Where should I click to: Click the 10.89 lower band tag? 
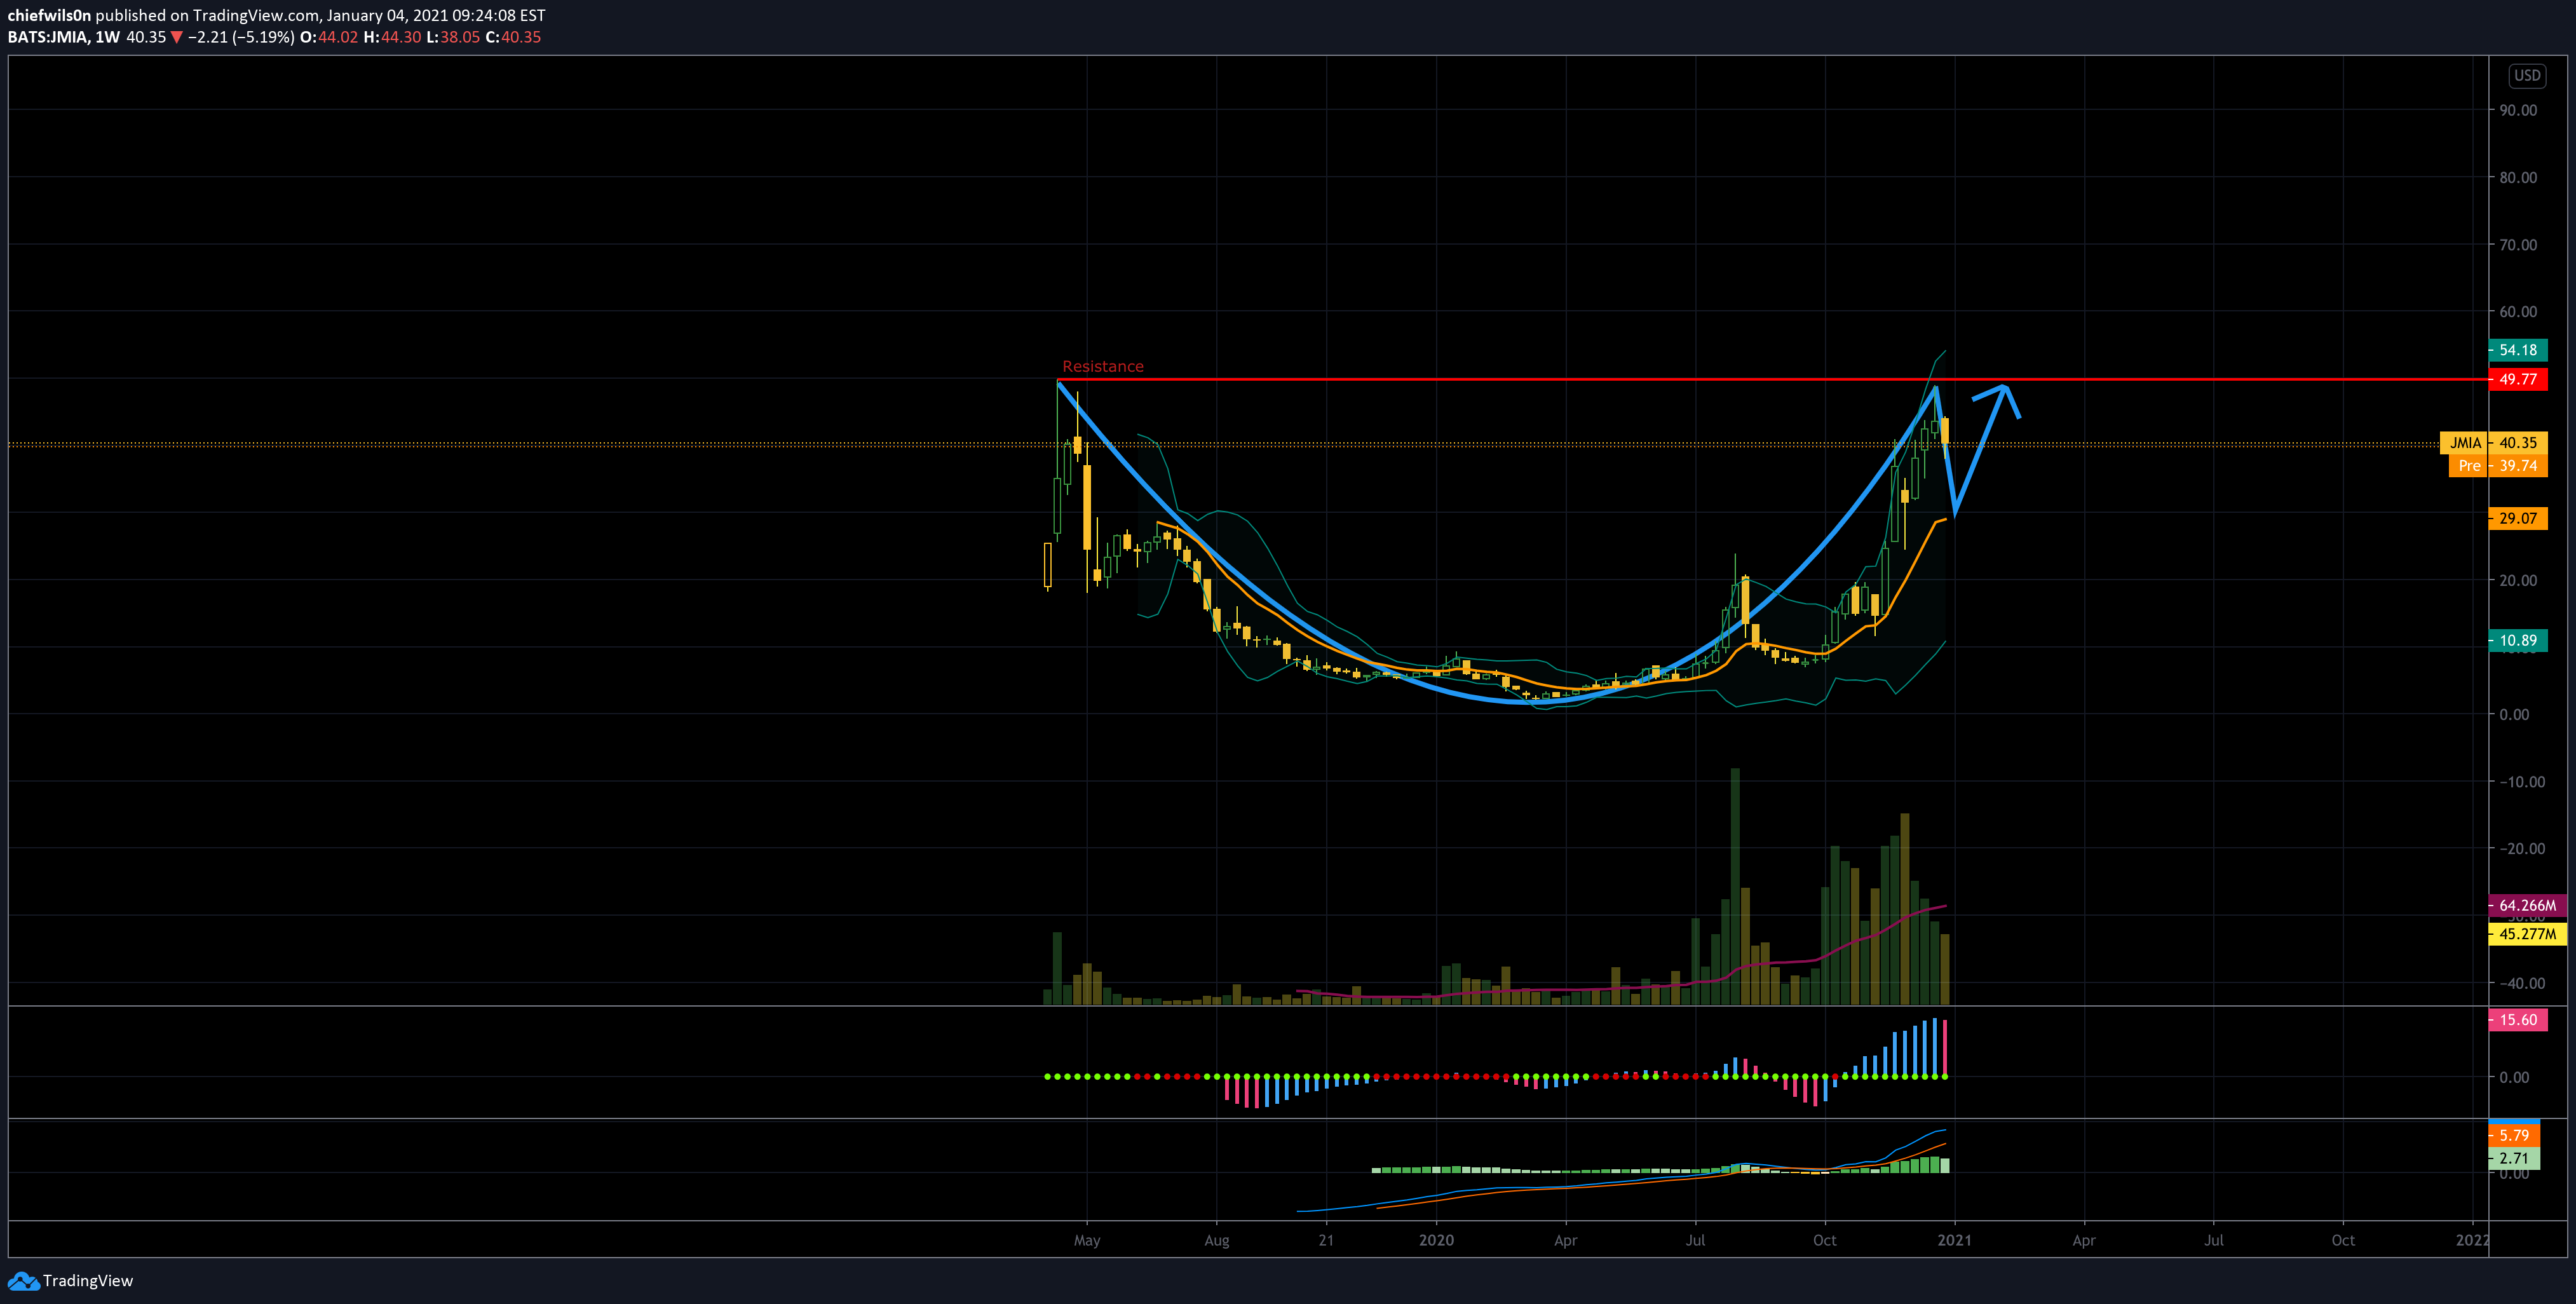(2517, 640)
